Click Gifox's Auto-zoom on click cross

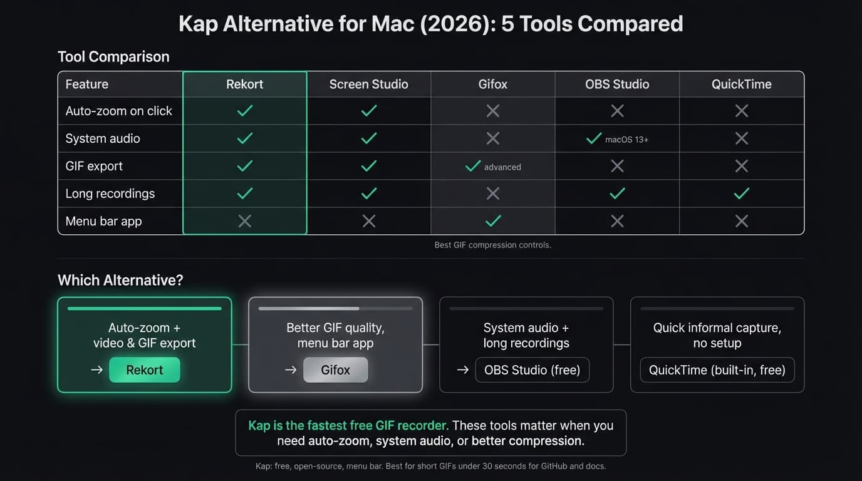tap(493, 111)
